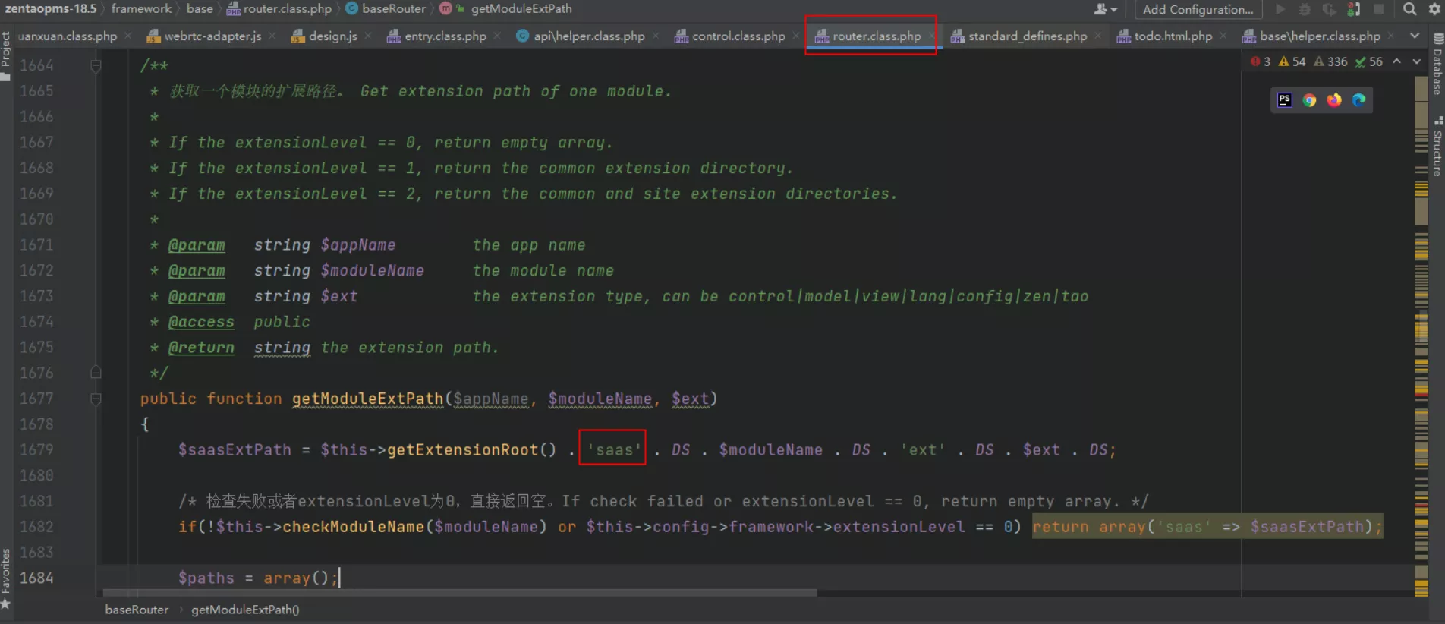Switch to the todo.html.php tab
1445x624 pixels.
pos(1173,36)
